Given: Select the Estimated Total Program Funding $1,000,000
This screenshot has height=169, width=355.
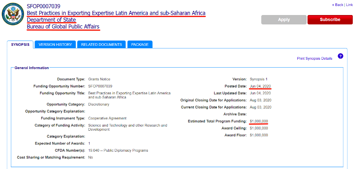Looking at the screenshot, I should click(259, 121).
